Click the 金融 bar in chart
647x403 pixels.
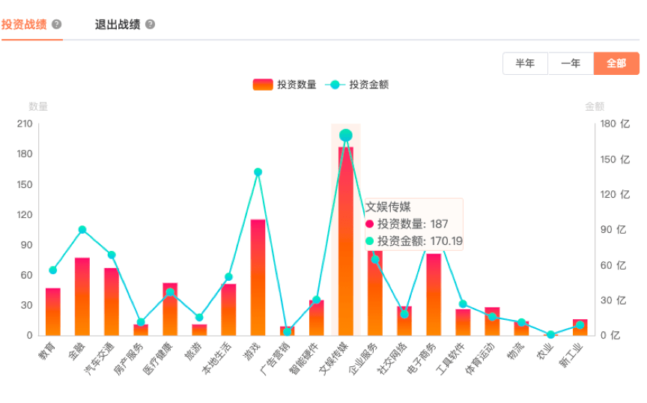82,297
